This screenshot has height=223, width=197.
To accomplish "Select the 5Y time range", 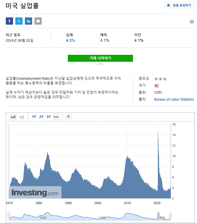I will [49, 117].
